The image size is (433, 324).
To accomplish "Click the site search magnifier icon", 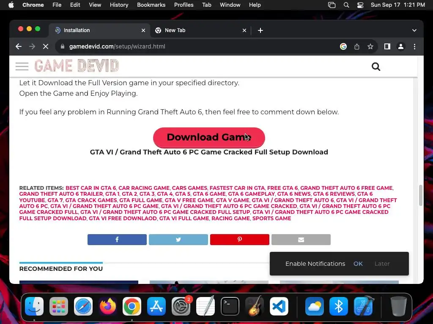I will click(376, 67).
